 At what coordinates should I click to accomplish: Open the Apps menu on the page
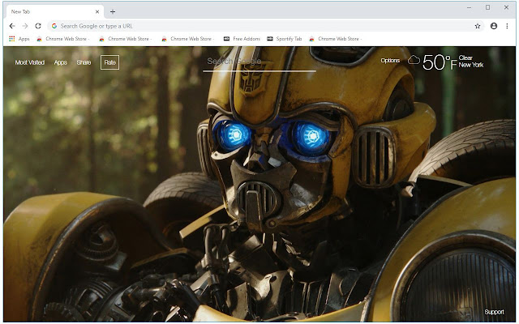pyautogui.click(x=61, y=62)
